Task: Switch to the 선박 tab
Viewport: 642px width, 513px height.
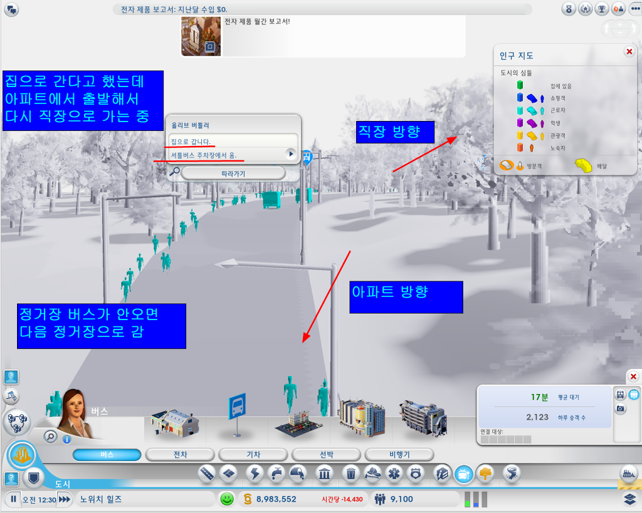Action: pos(326,455)
